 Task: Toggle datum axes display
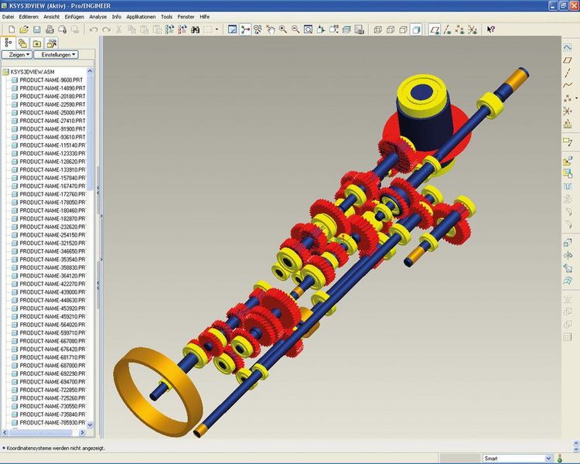click(447, 29)
